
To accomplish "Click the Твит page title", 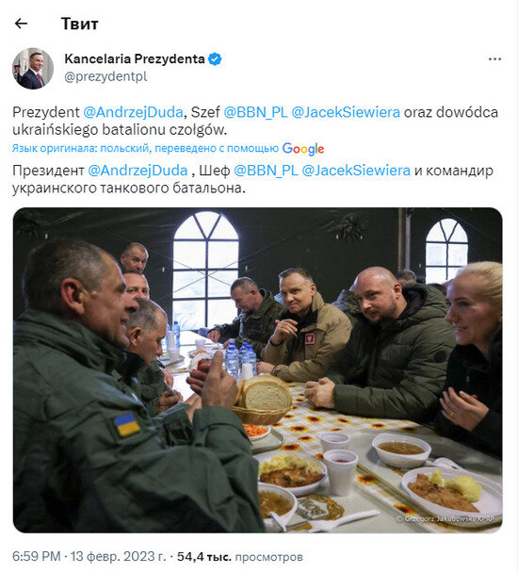I will pos(80,25).
